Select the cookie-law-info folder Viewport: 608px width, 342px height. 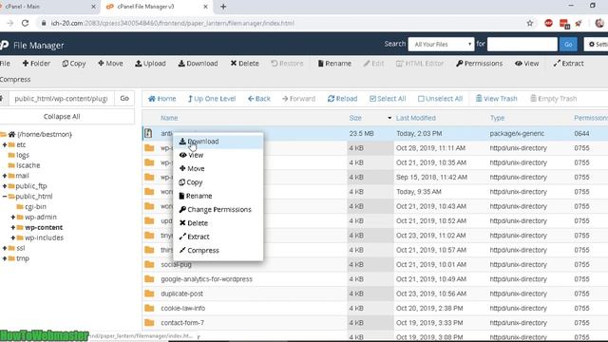coord(183,308)
